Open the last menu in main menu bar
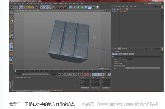165x109 pixels. tap(82, 4)
